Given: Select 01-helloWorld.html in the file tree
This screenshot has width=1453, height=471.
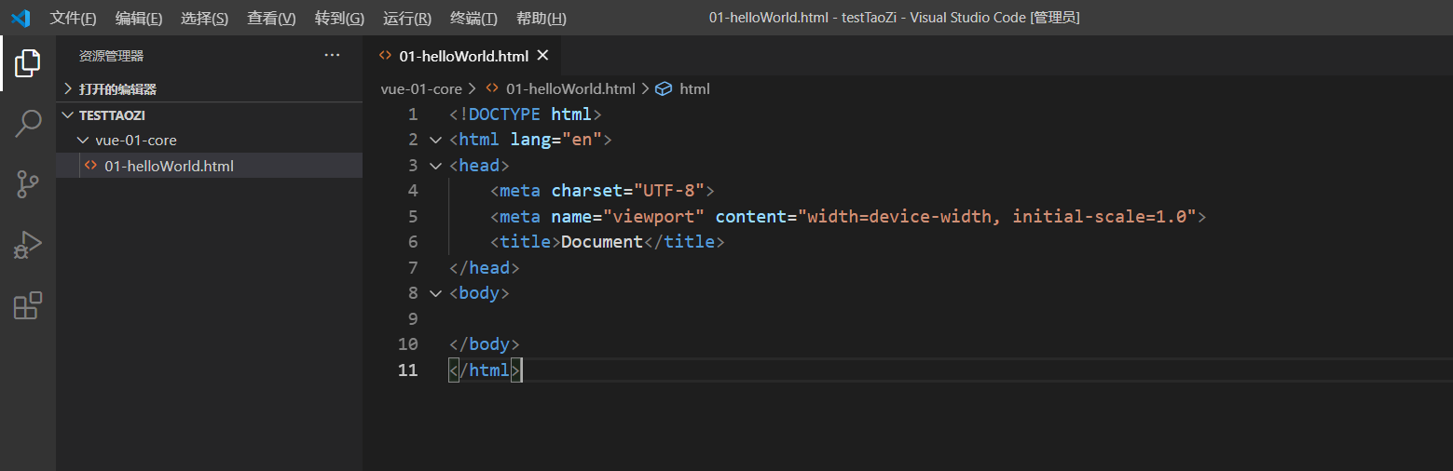Looking at the screenshot, I should [209, 166].
